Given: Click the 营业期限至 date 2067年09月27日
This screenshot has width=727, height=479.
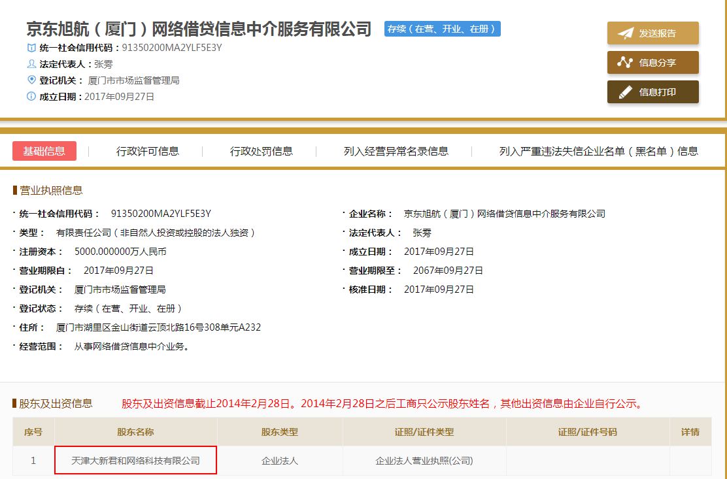Looking at the screenshot, I should (x=448, y=271).
